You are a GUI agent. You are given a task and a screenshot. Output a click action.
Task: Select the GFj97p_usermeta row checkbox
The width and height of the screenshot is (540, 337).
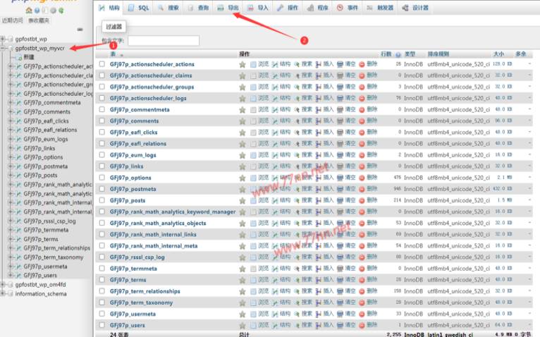click(102, 314)
